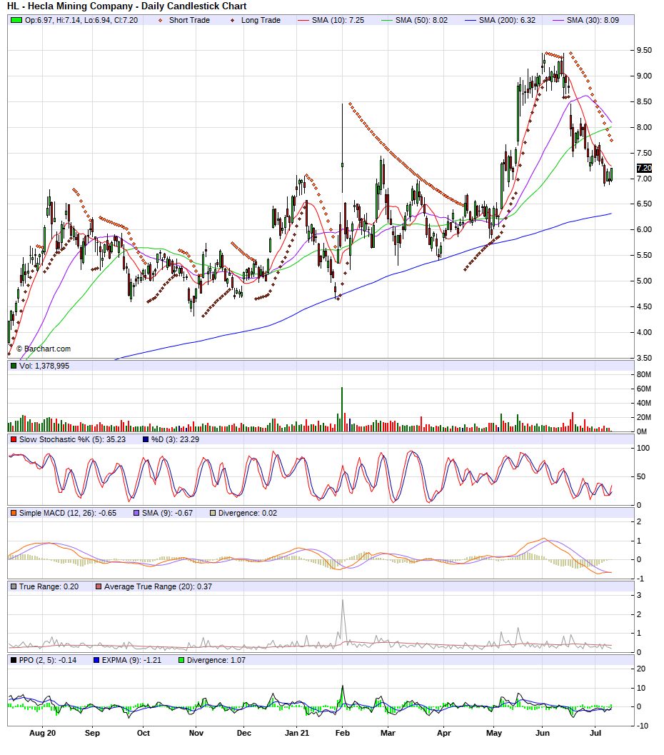Click 'Slow Stochastic %K (5): 35.23' label

pos(72,439)
